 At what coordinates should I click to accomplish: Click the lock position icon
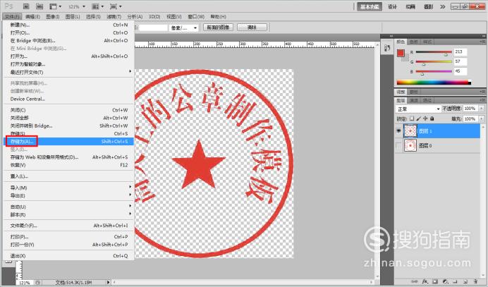425,118
